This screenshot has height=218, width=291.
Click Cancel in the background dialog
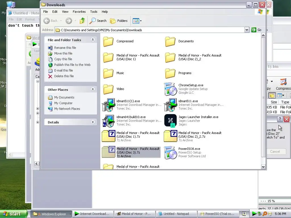(x=275, y=152)
